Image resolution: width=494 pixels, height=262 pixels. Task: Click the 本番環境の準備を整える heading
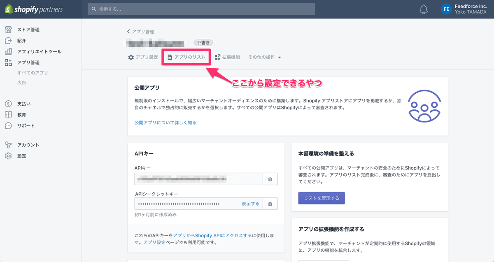[326, 153]
